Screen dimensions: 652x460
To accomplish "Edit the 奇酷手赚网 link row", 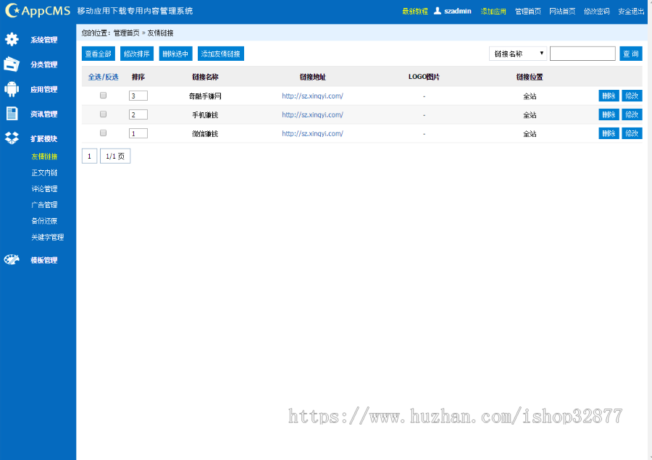I will tap(632, 96).
